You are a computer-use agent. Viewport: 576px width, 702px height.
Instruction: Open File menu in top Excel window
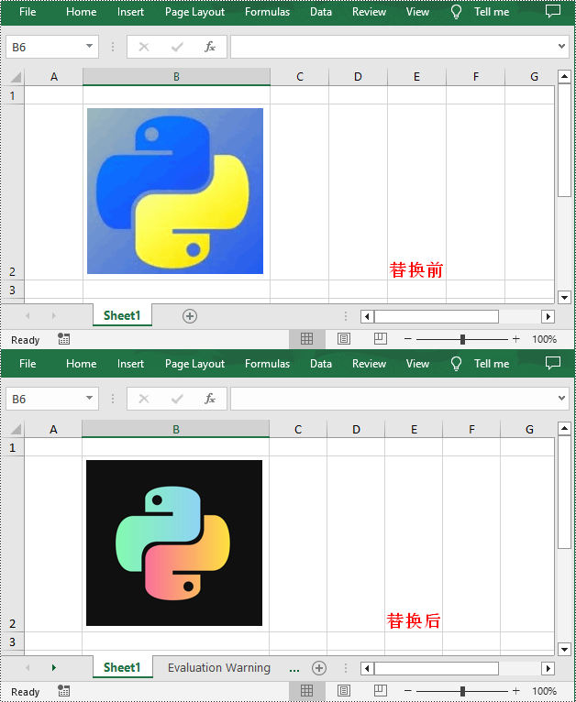pyautogui.click(x=28, y=12)
